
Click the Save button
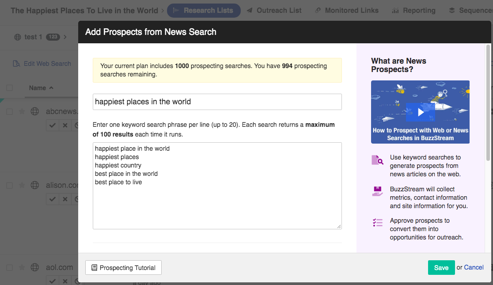point(441,268)
